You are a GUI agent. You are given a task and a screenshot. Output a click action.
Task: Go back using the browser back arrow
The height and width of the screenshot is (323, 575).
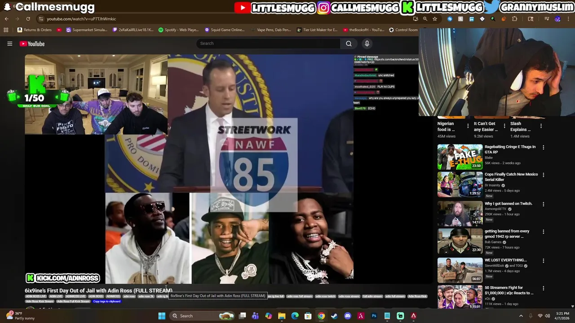[x=6, y=19]
